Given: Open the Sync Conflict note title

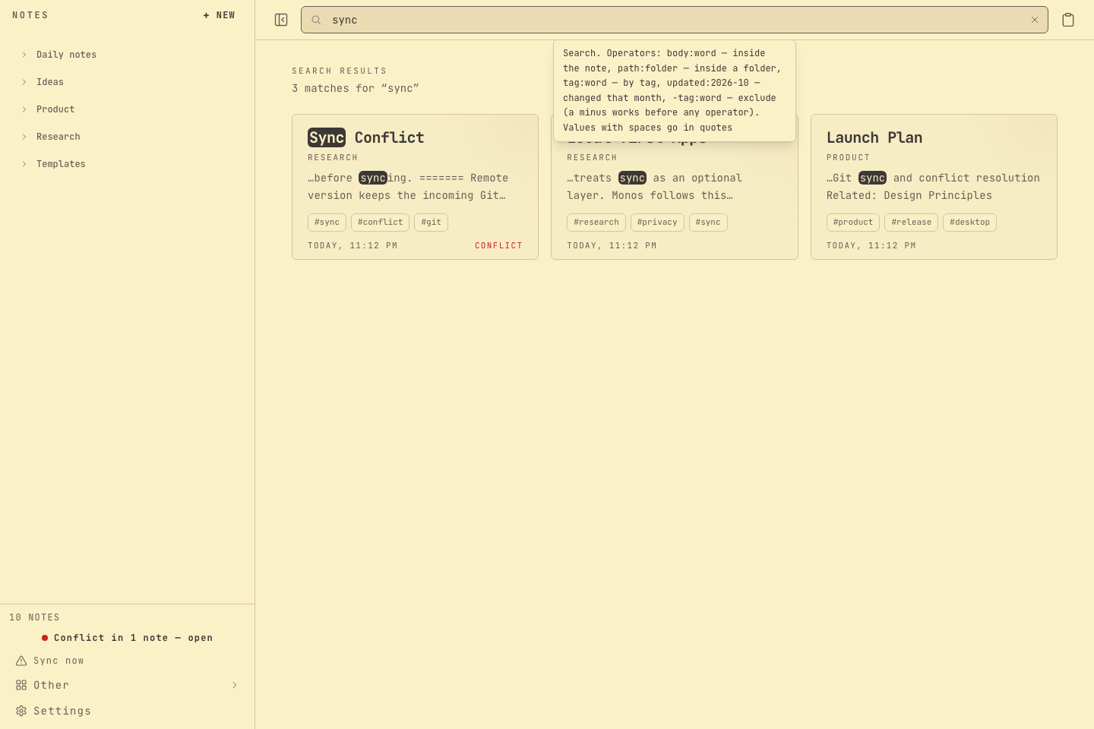Looking at the screenshot, I should click(366, 137).
